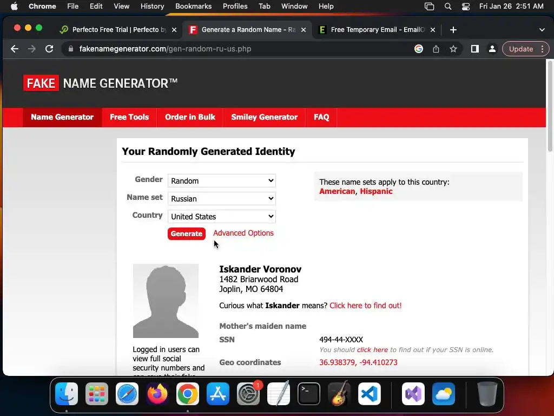Open the History menu
554x416 pixels.
tap(152, 6)
